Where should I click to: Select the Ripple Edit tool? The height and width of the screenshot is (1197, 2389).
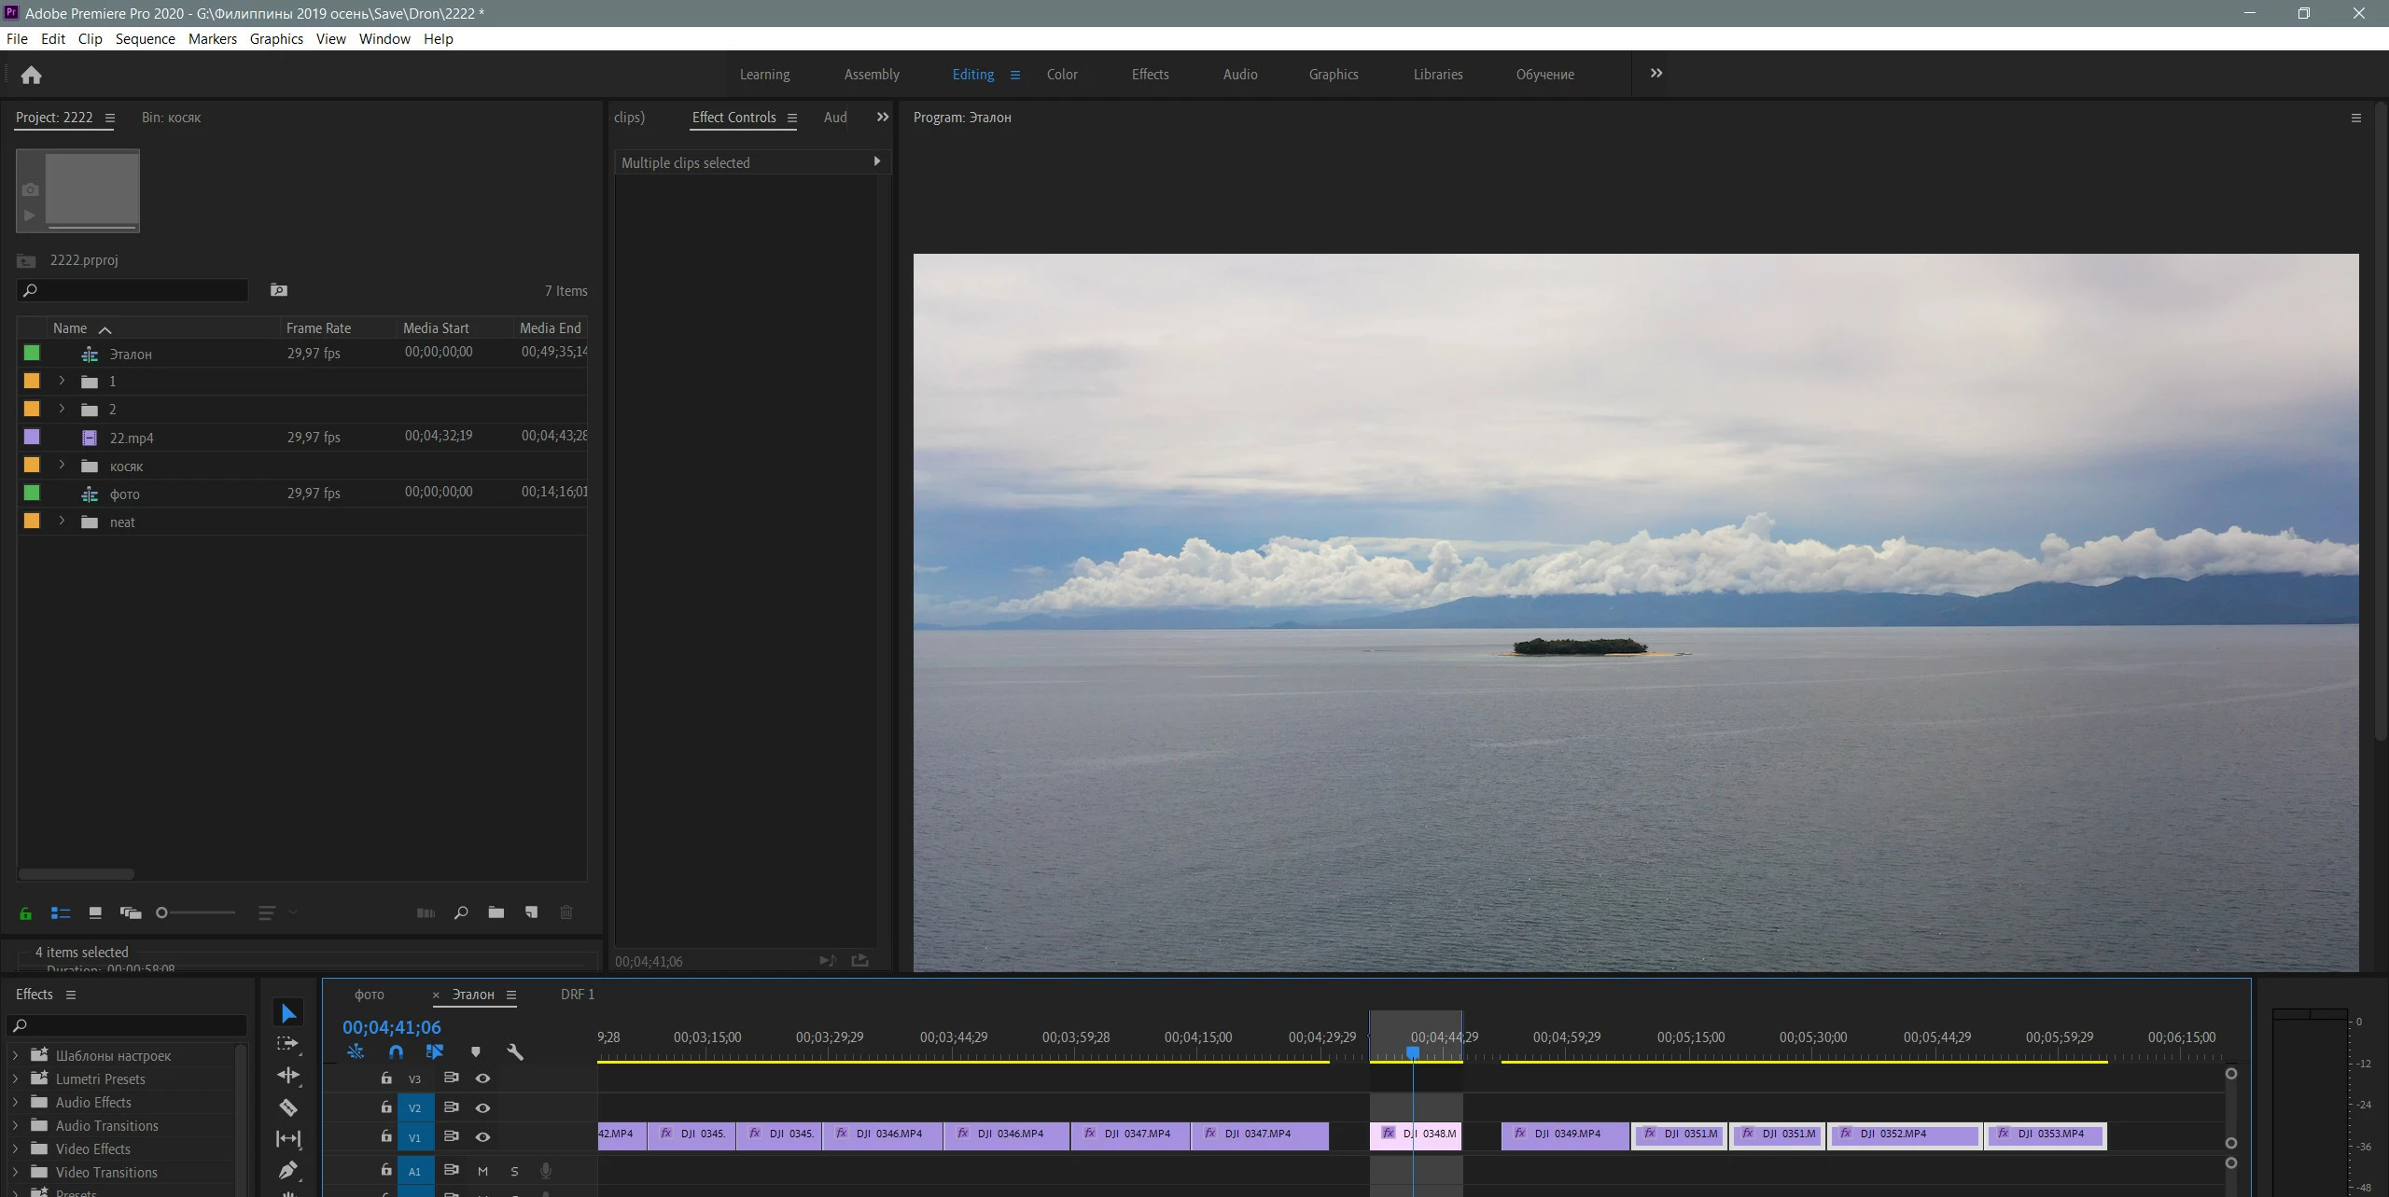[288, 1075]
